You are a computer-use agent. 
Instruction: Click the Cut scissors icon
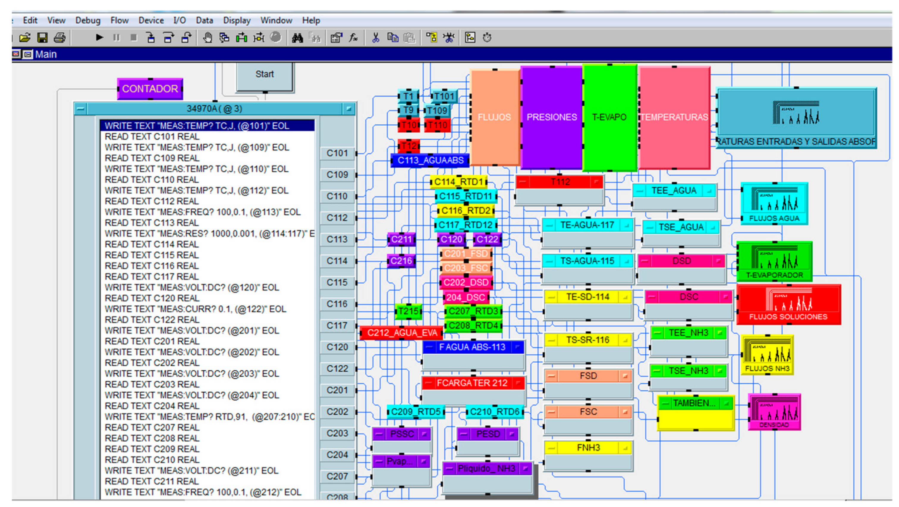click(376, 37)
